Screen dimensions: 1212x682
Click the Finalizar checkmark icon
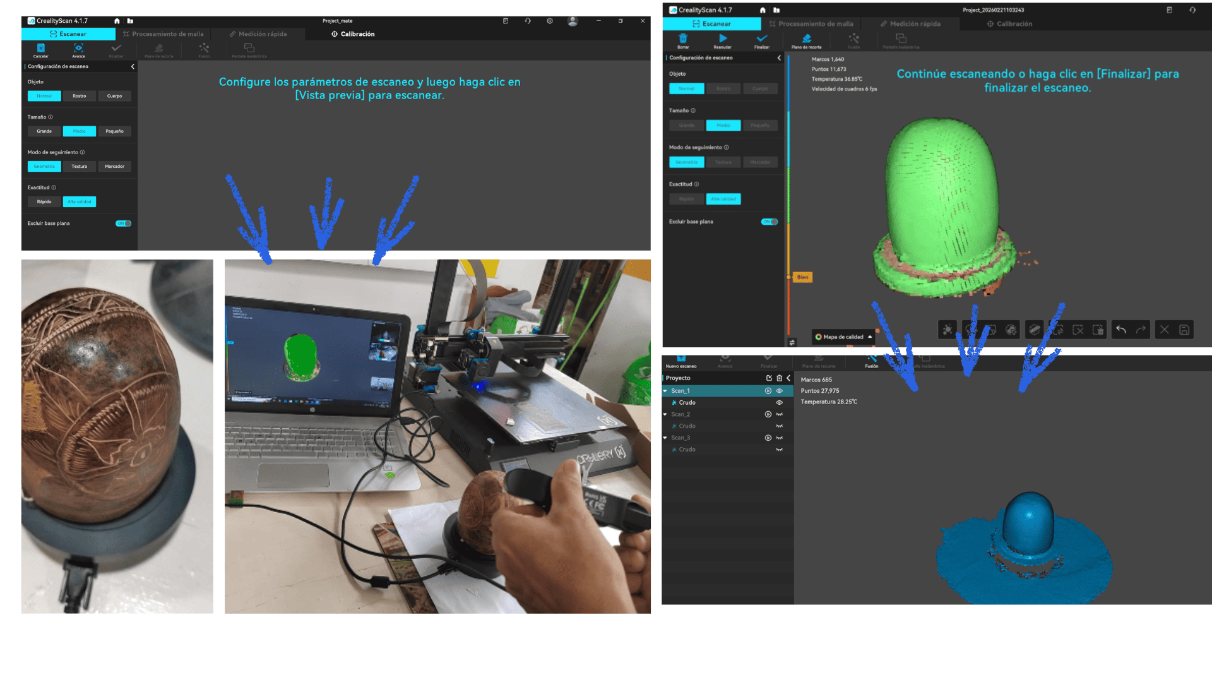[762, 39]
